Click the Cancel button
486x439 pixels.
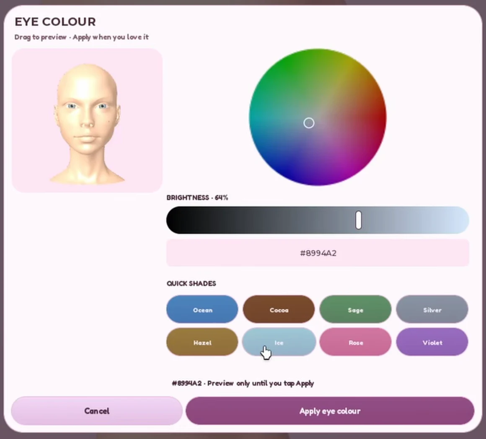(97, 411)
